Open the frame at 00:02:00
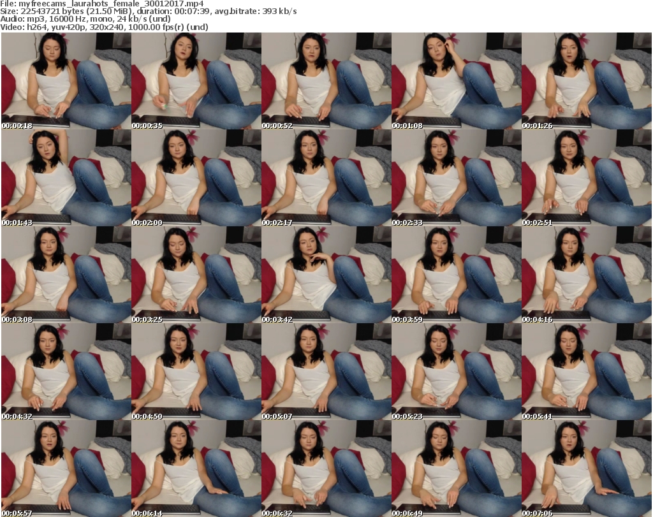Viewport: 653px width, 517px height. click(196, 178)
